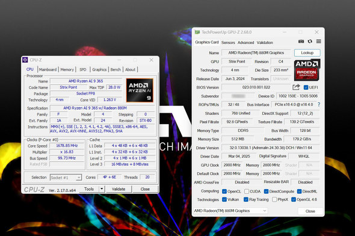Switch to the Mainboard tab in CPU-Z
Image resolution: width=355 pixels, height=236 pixels.
pos(48,69)
